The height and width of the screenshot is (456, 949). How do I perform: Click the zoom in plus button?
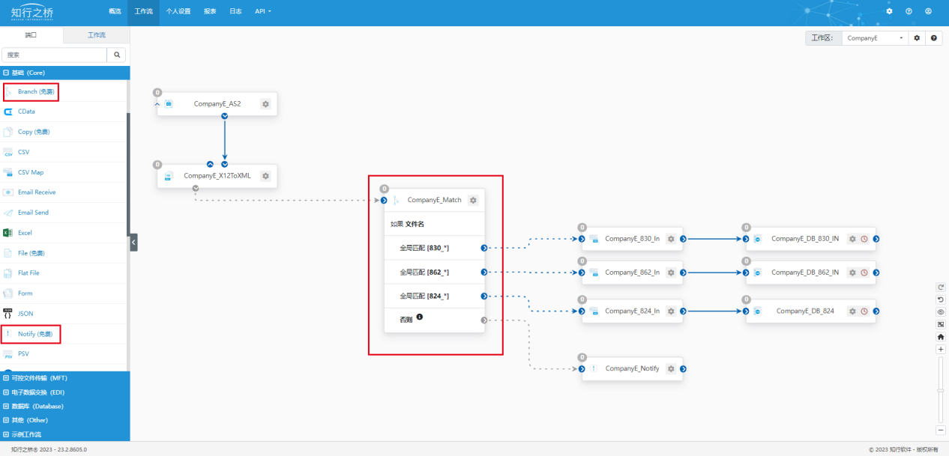pos(941,350)
